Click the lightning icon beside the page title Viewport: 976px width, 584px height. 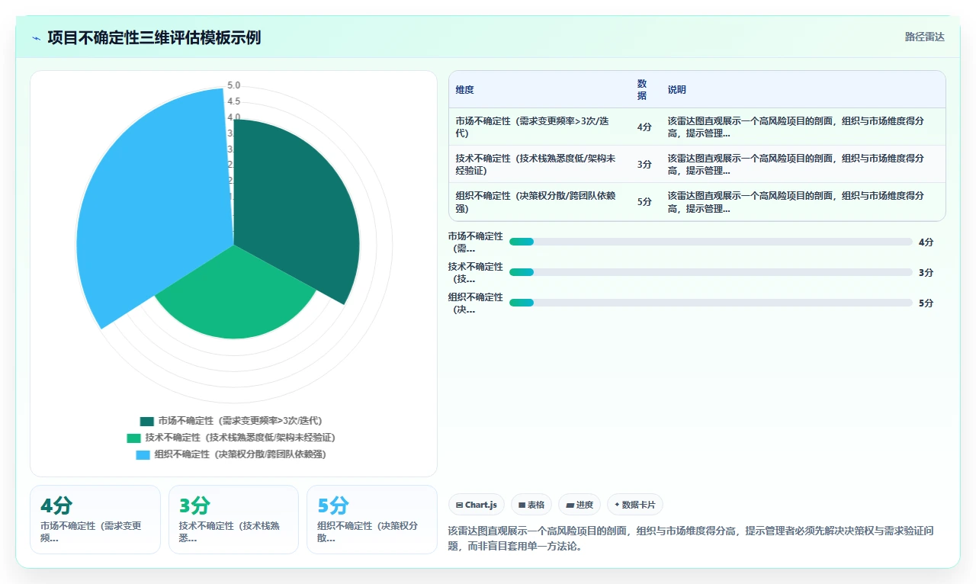[37, 37]
